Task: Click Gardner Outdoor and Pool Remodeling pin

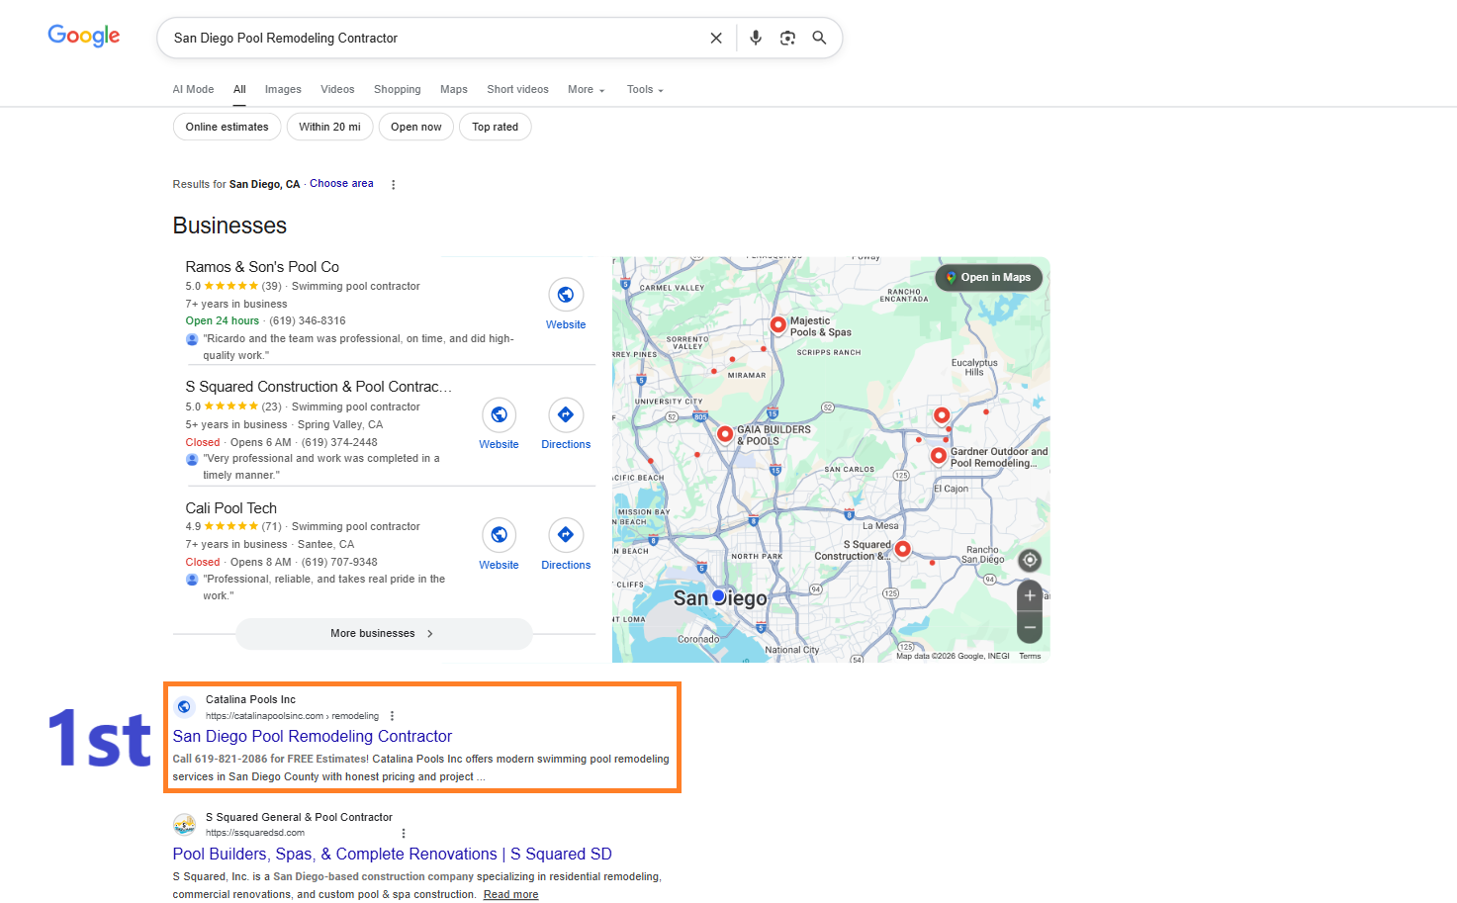Action: coord(939,456)
